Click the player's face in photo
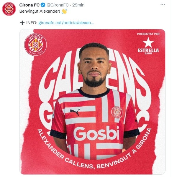 [x=94, y=67]
